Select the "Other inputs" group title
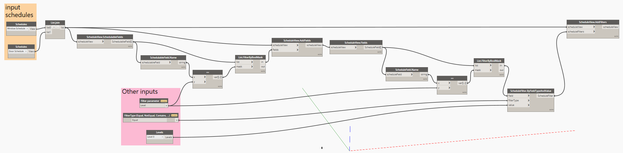The height and width of the screenshot is (153, 623). pyautogui.click(x=140, y=92)
